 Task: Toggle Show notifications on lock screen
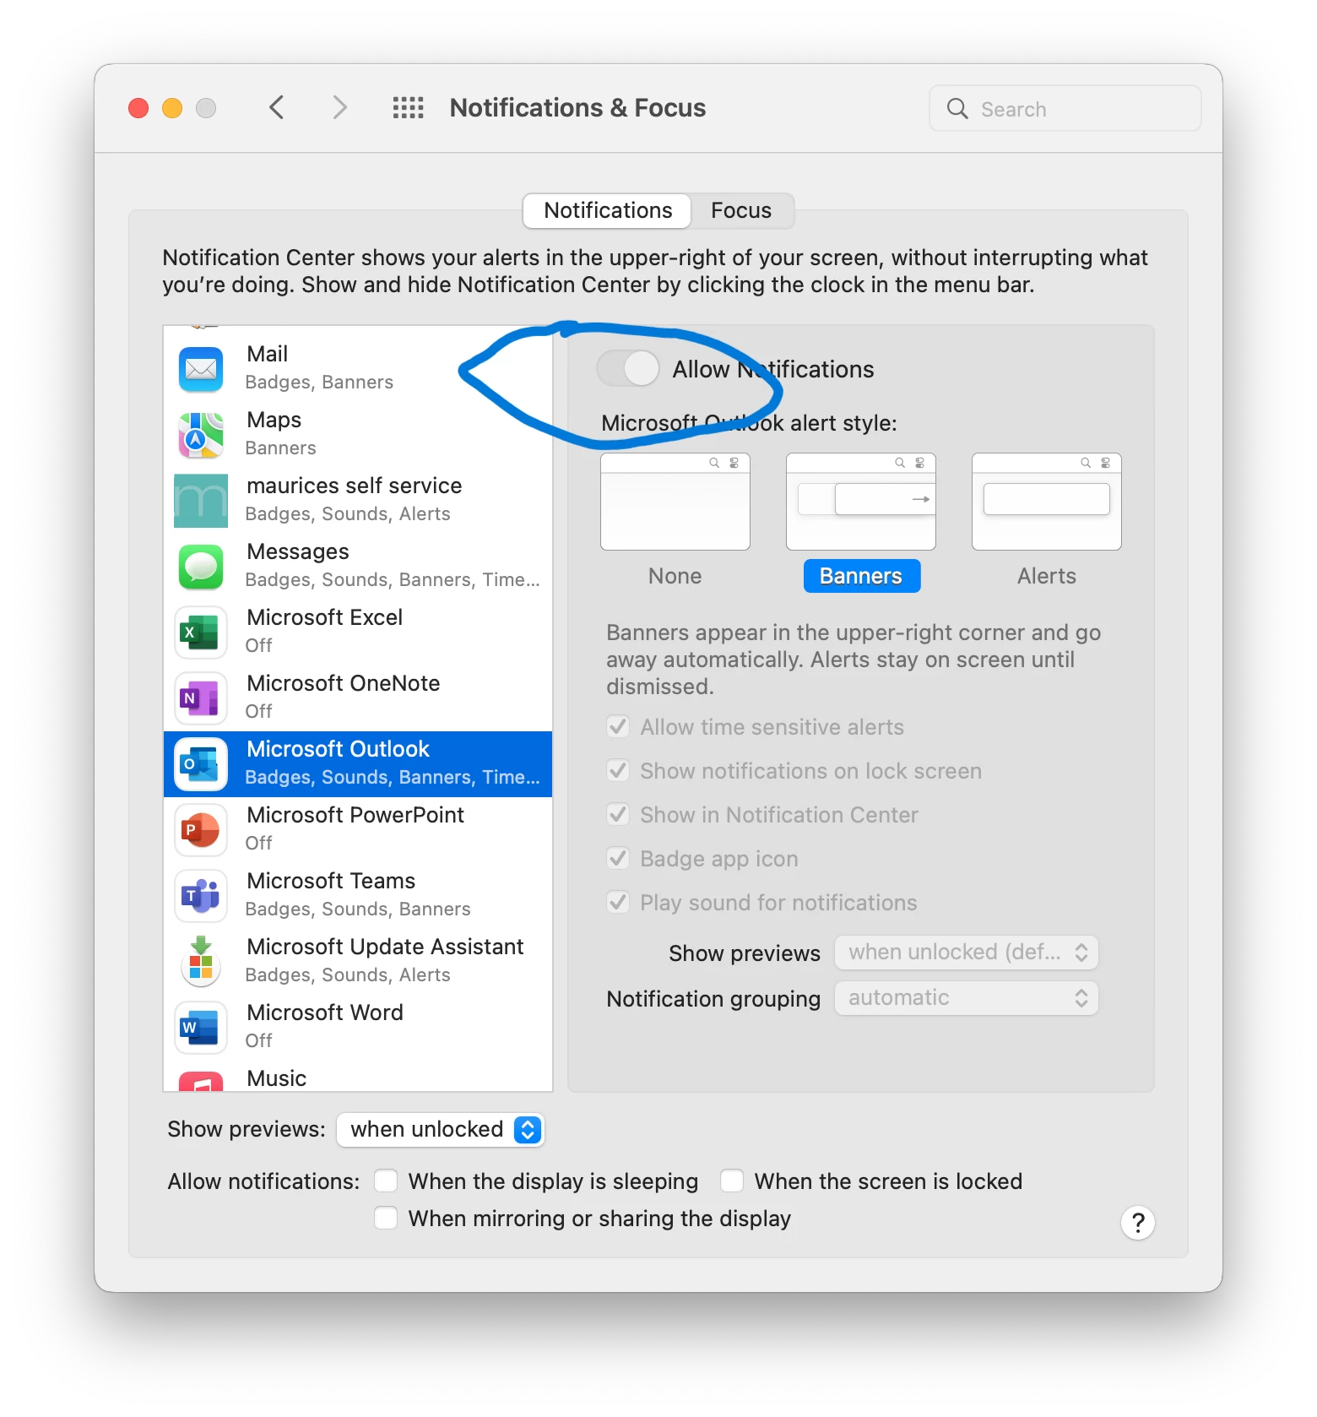(618, 770)
